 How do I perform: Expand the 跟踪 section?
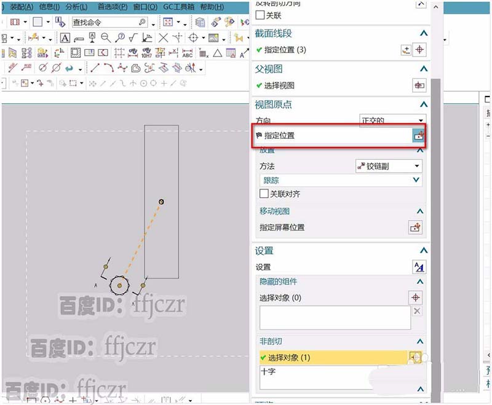[416, 180]
